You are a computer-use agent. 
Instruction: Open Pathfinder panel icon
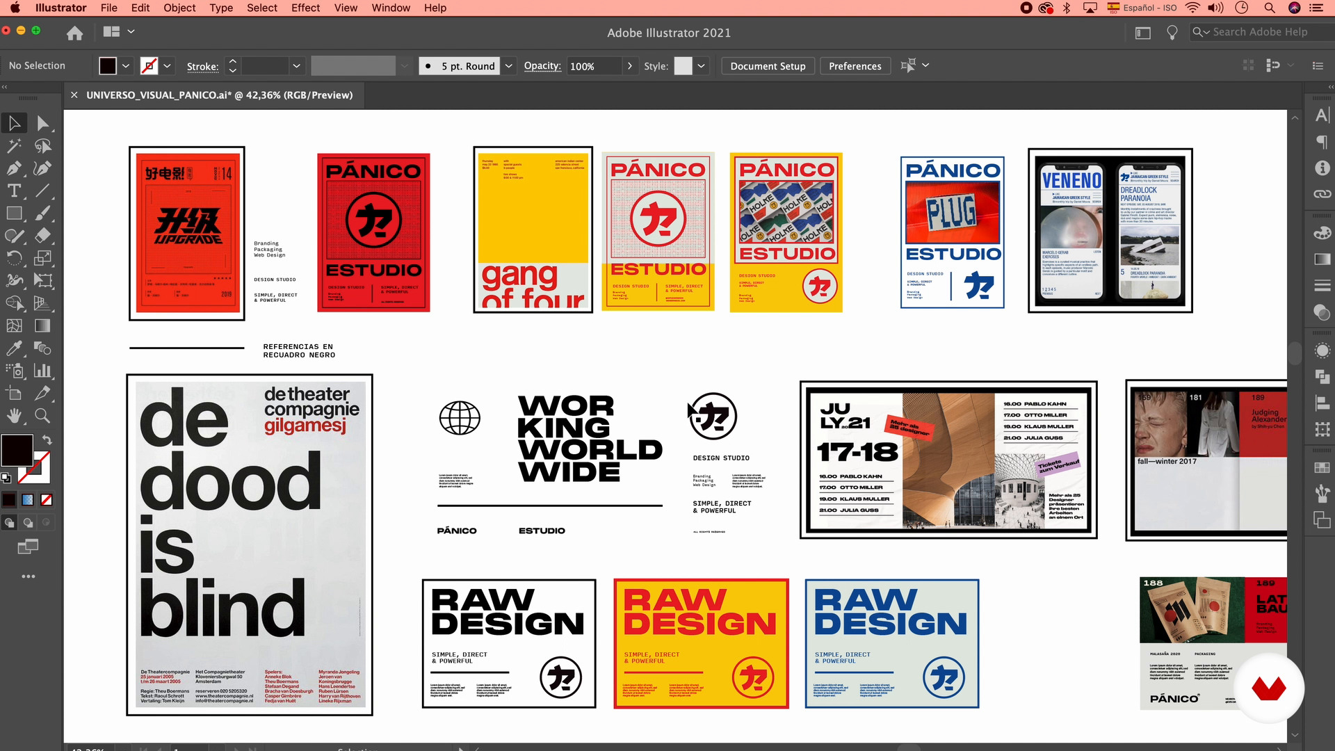tap(1322, 377)
